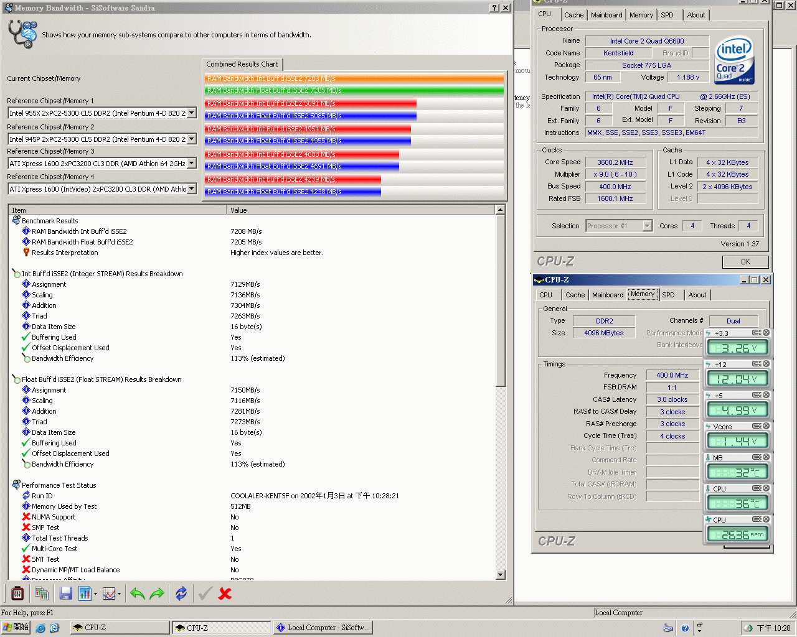Switch to Cache tab in upper CPU-Z window

tap(574, 15)
